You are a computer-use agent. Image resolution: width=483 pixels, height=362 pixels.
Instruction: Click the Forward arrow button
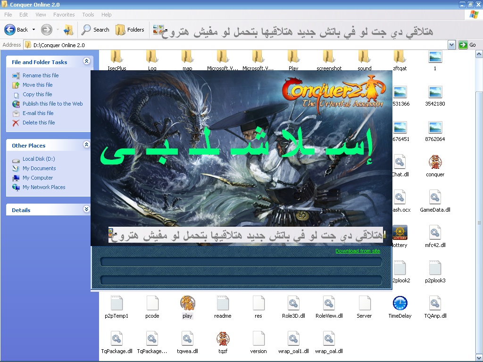47,30
